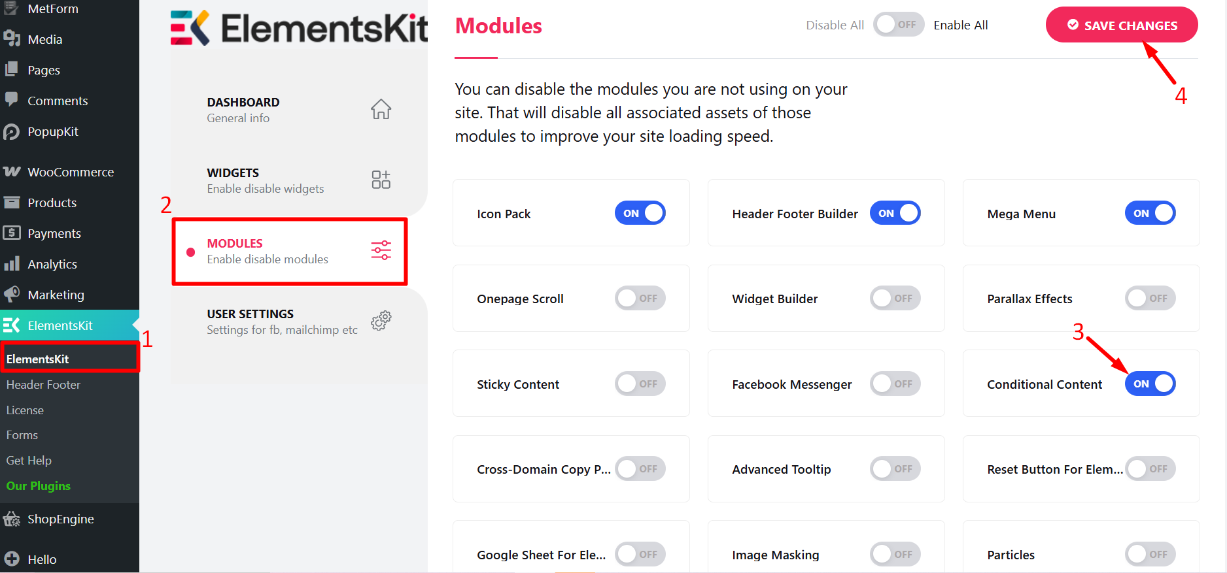Enable the Onepage Scroll module
This screenshot has height=573, width=1227.
coord(640,298)
